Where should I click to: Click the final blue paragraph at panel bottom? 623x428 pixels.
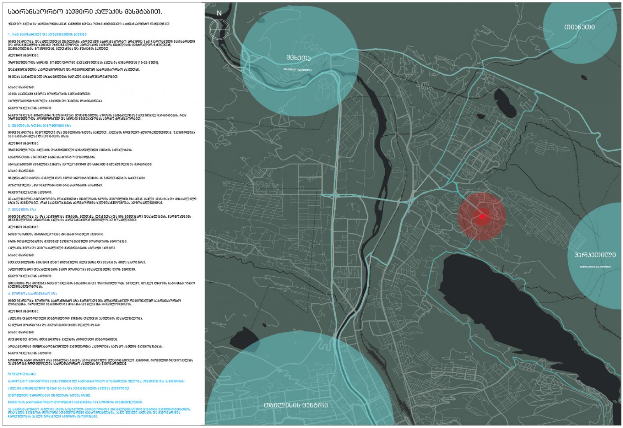99,412
